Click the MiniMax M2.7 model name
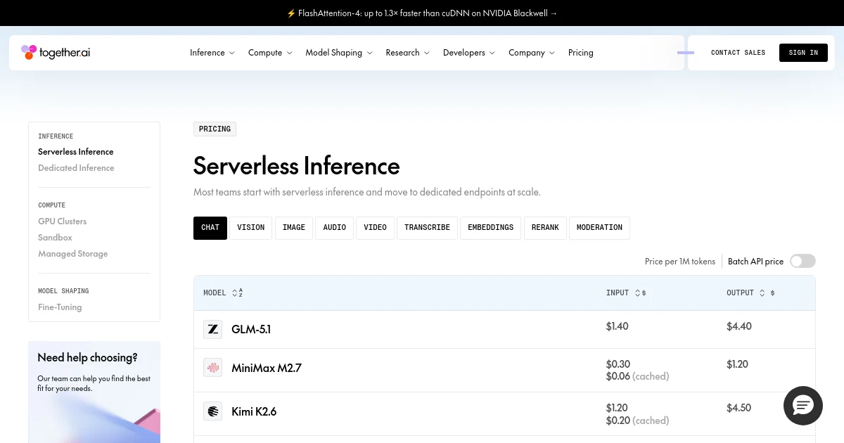 (267, 368)
